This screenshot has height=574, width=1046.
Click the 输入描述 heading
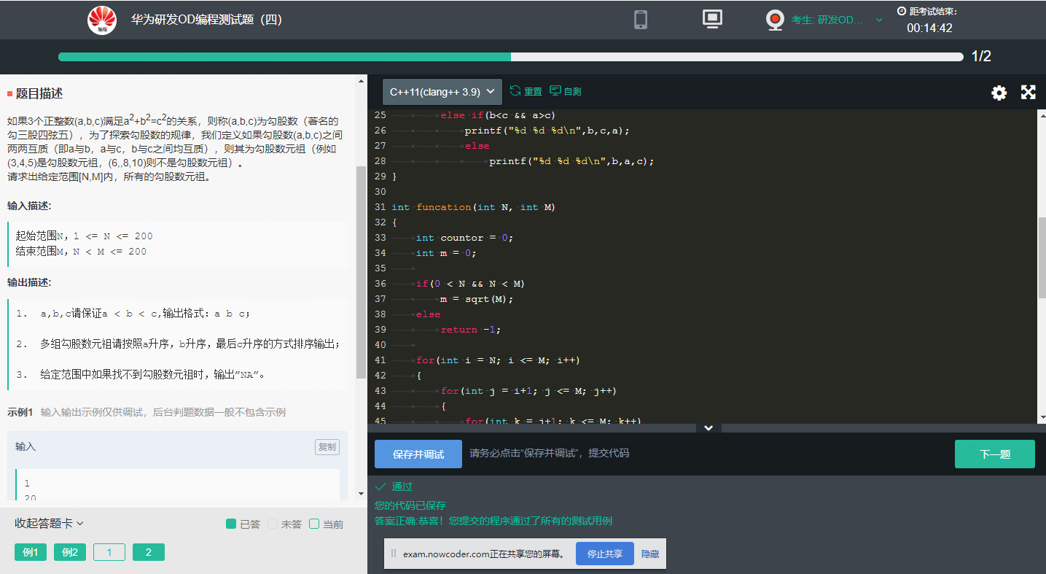tap(29, 206)
